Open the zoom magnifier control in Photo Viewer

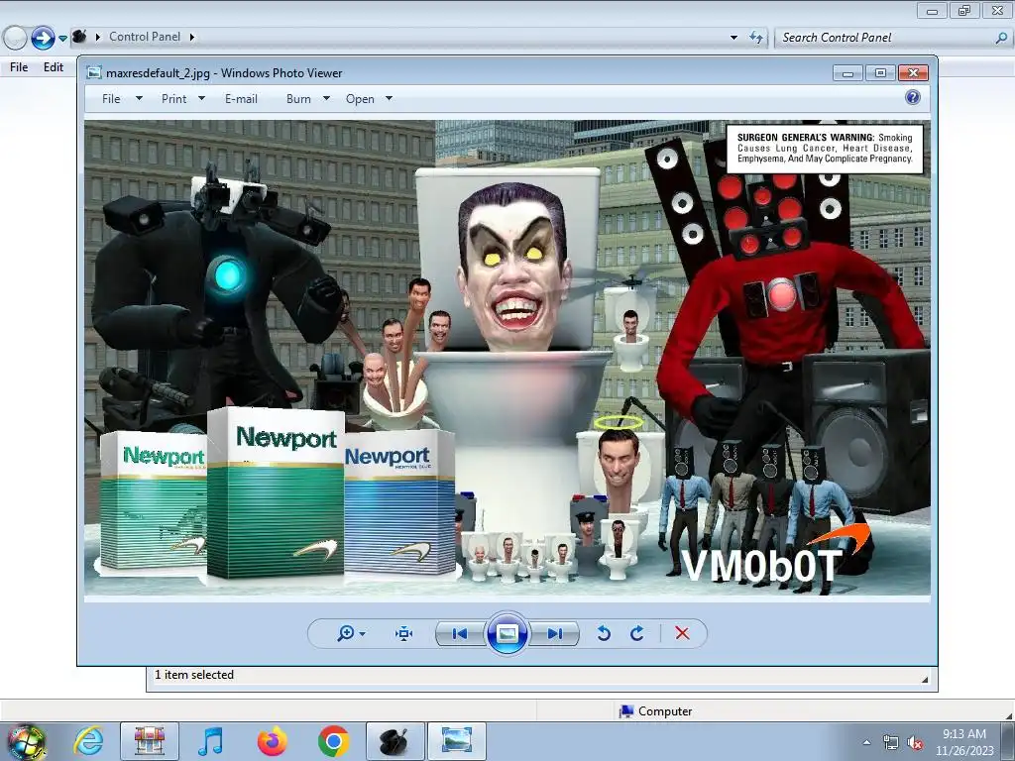346,633
